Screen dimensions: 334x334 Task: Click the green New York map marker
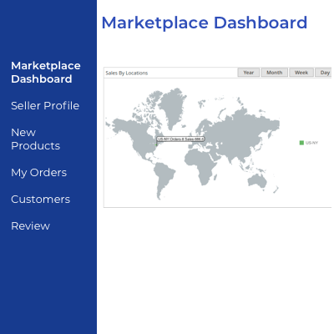156,144
